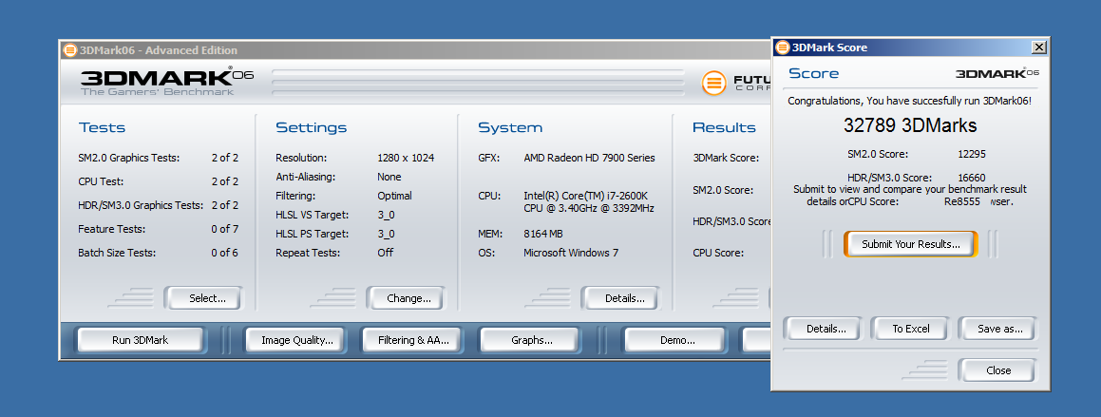Click the OS value Microsoft Windows 7
Viewport: 1101px width, 417px height.
571,253
